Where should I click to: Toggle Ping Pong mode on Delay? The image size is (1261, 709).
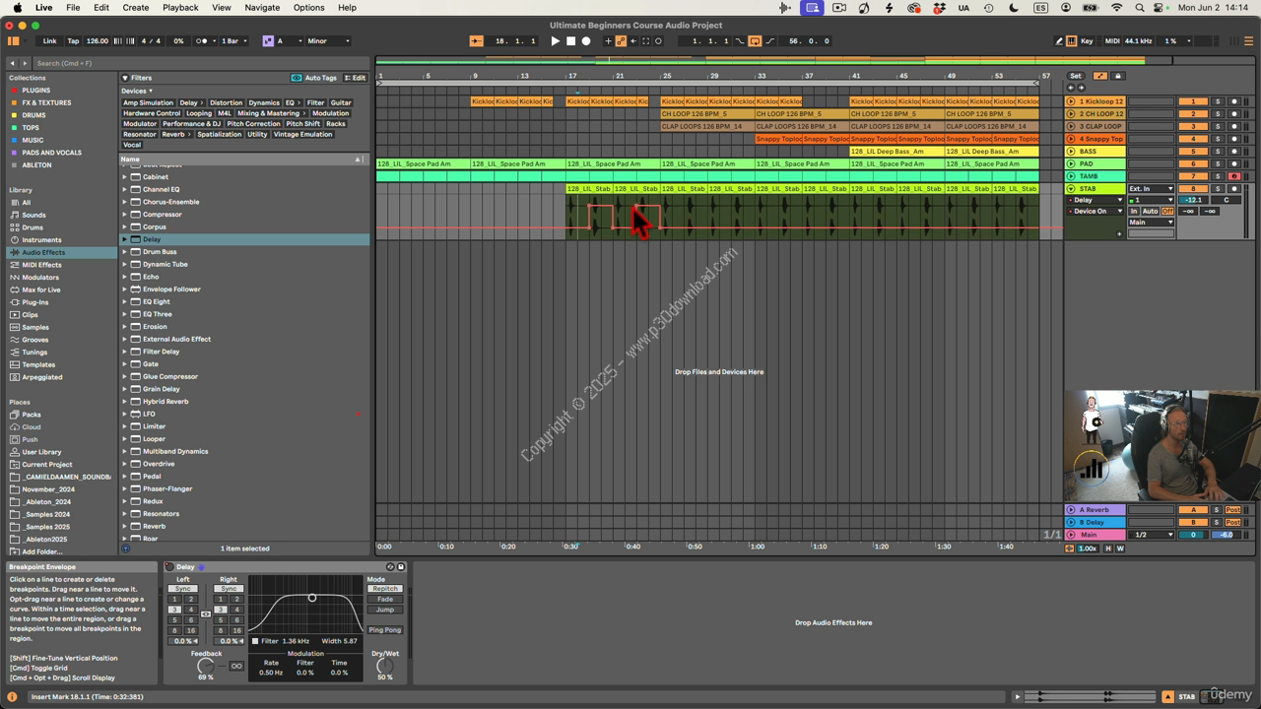(x=385, y=630)
